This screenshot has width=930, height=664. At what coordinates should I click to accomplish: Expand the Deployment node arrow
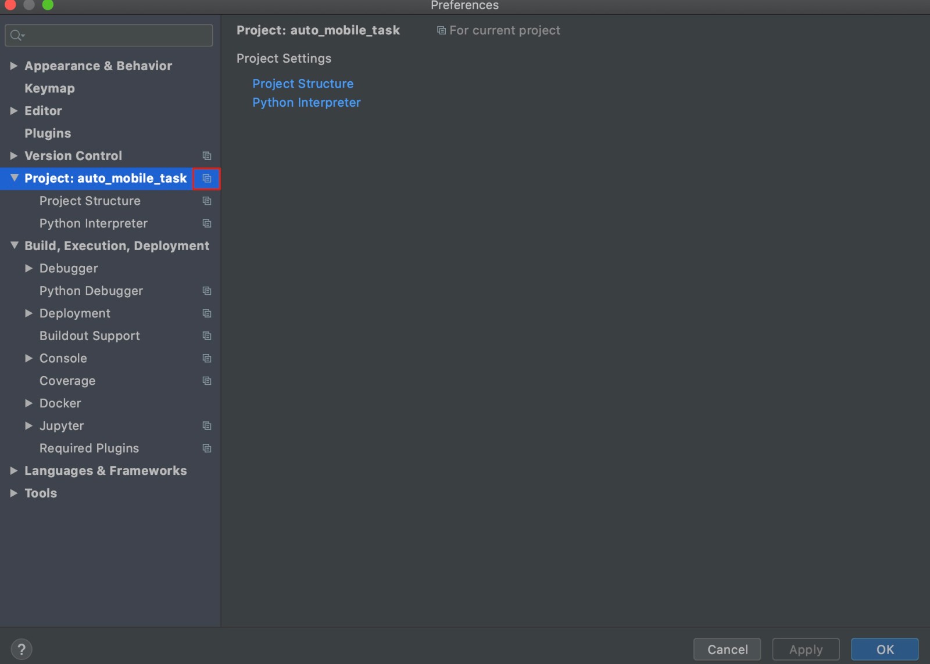click(28, 313)
